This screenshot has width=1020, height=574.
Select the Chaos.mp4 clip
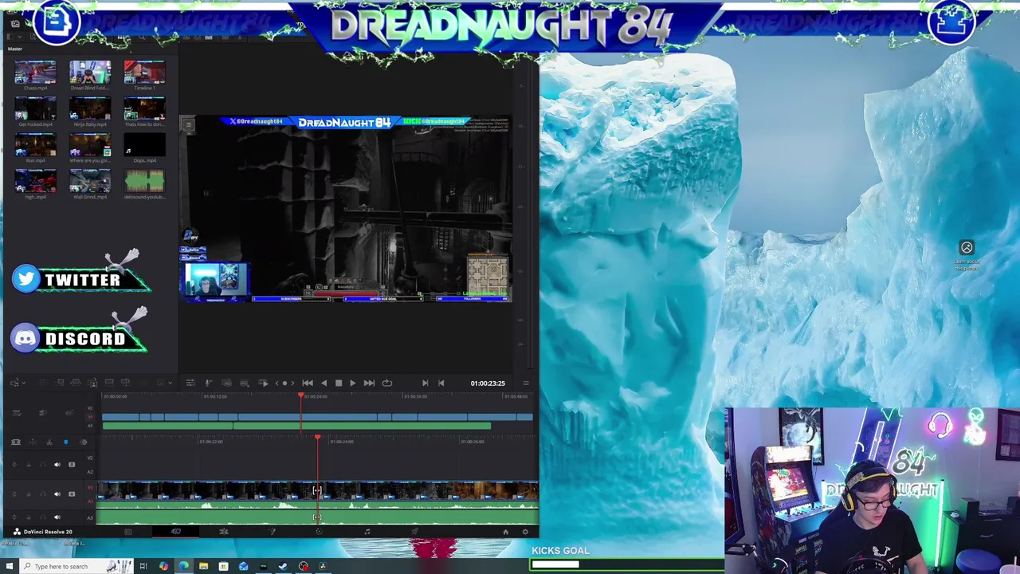pyautogui.click(x=35, y=73)
